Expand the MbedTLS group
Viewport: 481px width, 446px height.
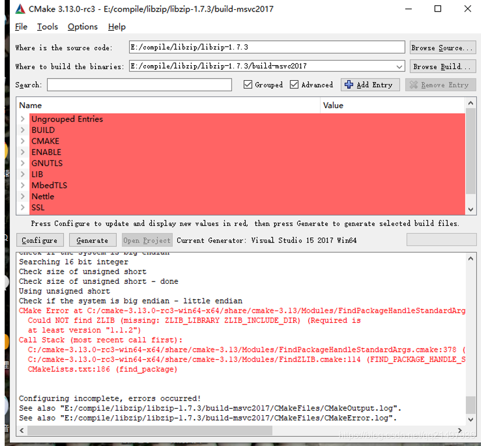(23, 185)
